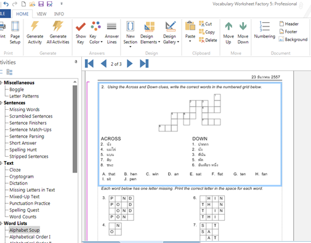Switch to the INFO ribbon tab
The width and height of the screenshot is (311, 243).
[x=59, y=14]
